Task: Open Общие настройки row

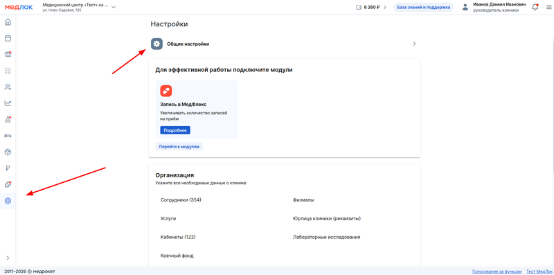Action: coord(285,44)
